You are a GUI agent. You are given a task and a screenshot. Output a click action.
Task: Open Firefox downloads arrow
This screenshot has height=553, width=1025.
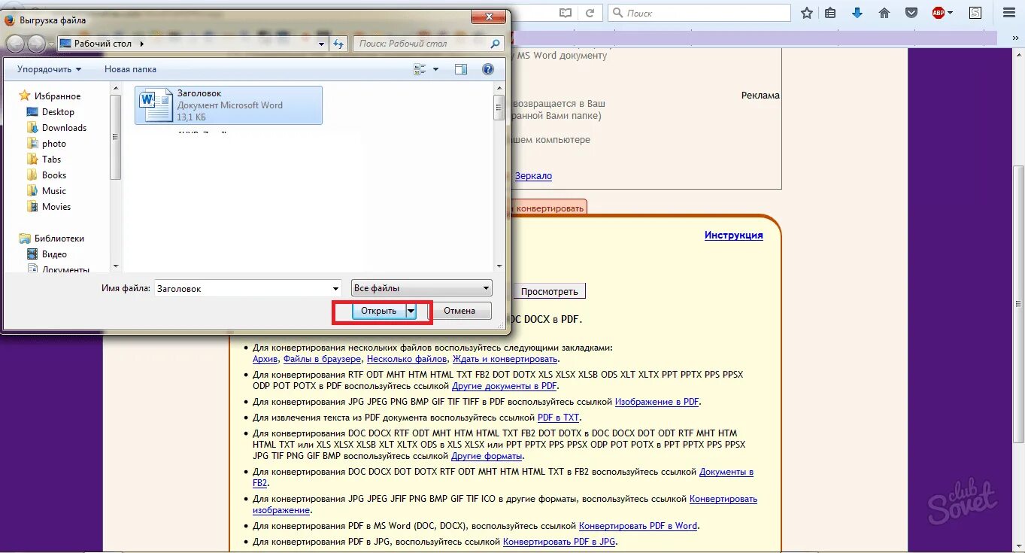click(x=857, y=13)
